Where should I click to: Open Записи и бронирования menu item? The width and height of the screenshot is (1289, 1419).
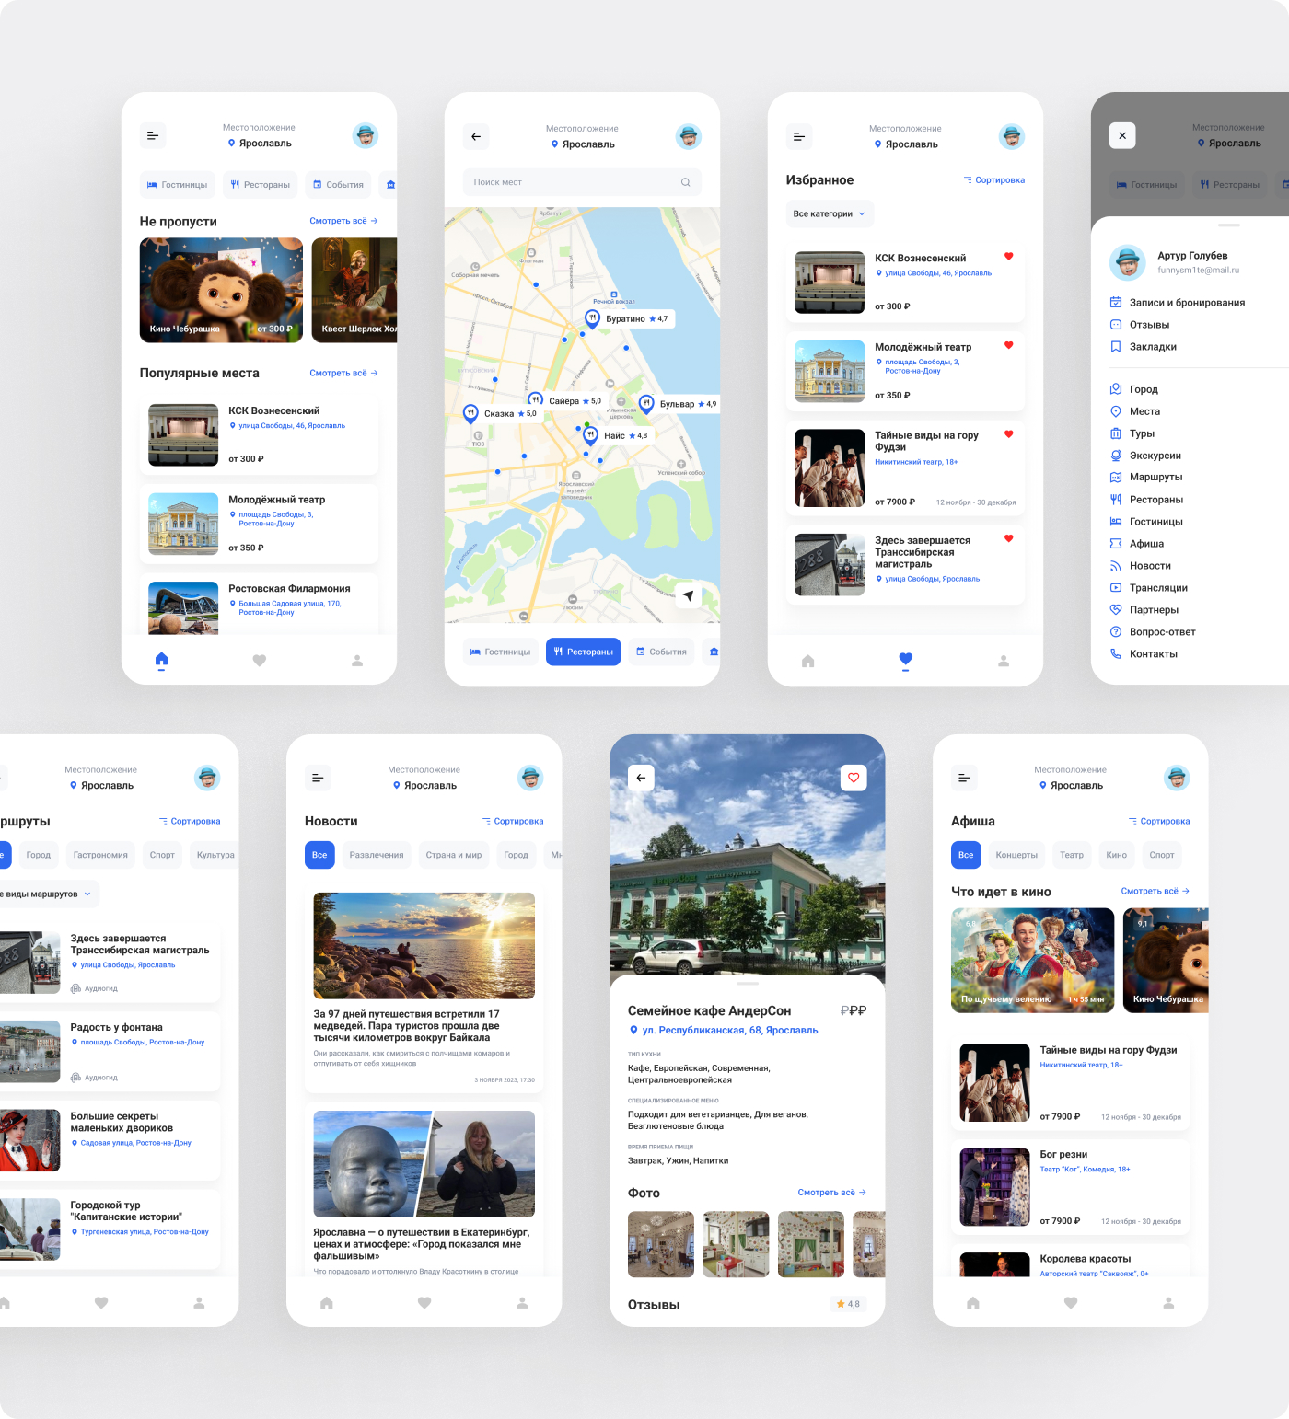coord(1186,303)
